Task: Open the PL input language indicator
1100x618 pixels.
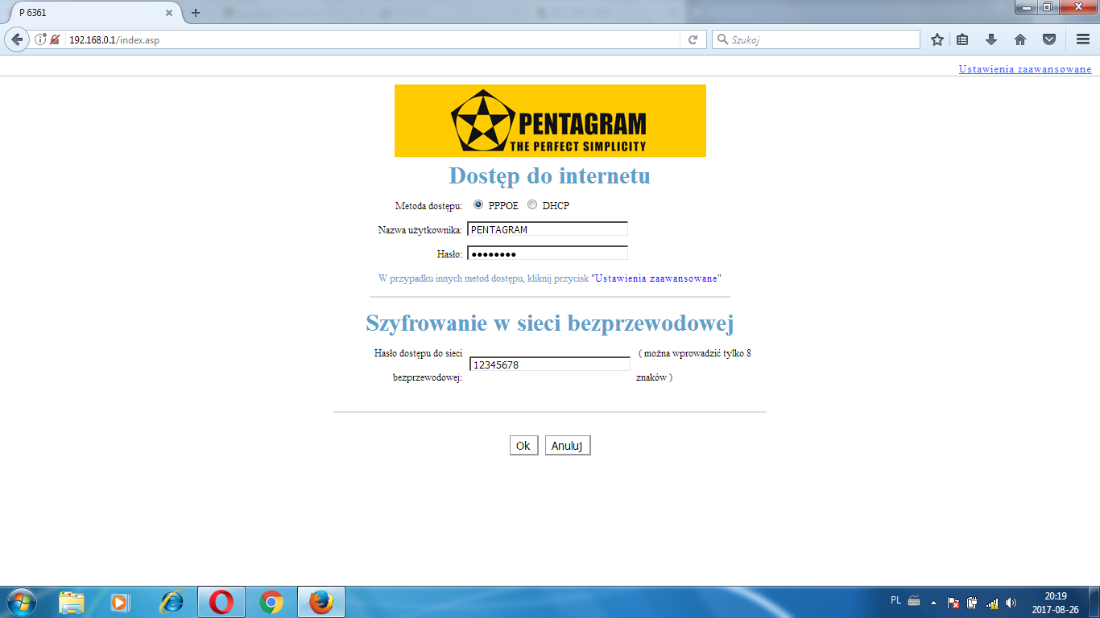Action: coord(896,600)
